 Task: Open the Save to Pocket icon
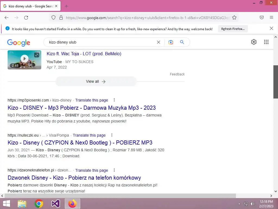(x=262, y=17)
